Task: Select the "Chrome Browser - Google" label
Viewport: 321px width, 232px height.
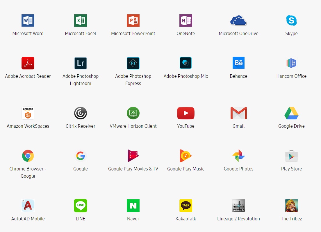Action: (x=28, y=172)
